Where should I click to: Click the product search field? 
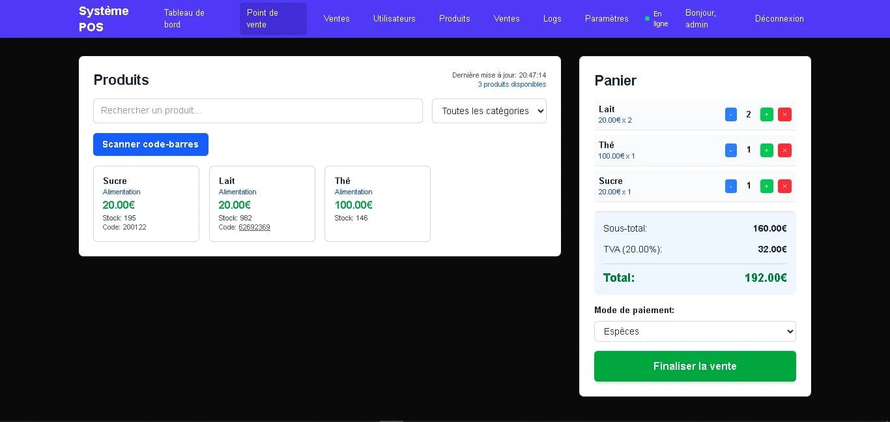(257, 111)
